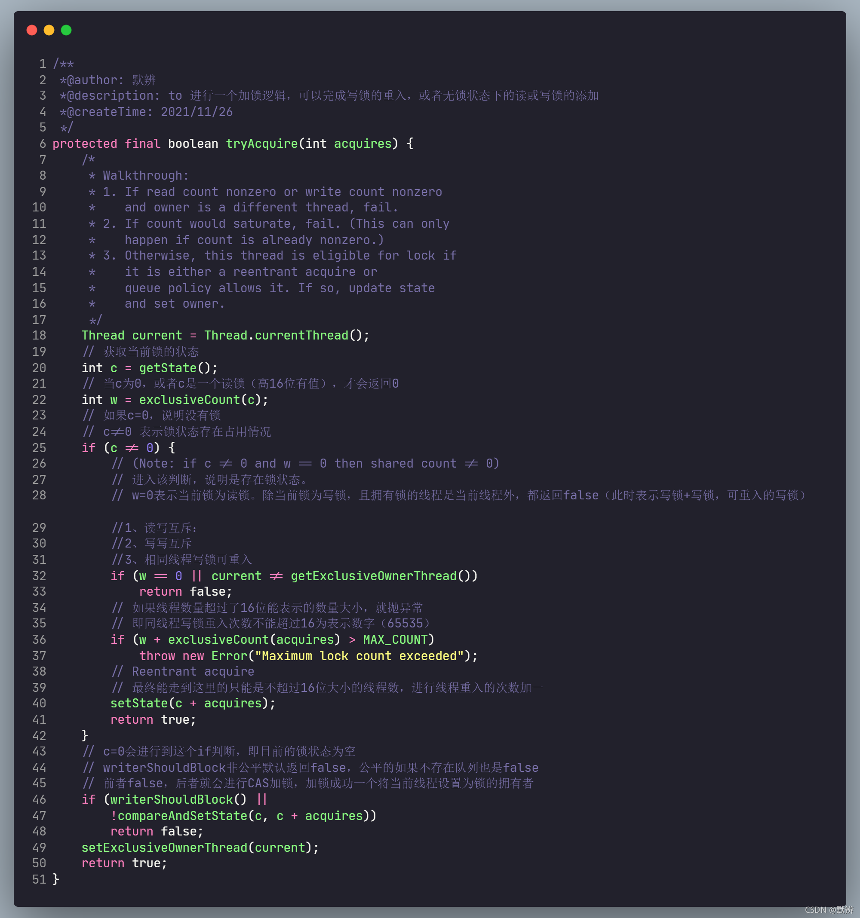Click the @createTime 2021/11/26 text
Image resolution: width=860 pixels, height=918 pixels.
point(146,112)
